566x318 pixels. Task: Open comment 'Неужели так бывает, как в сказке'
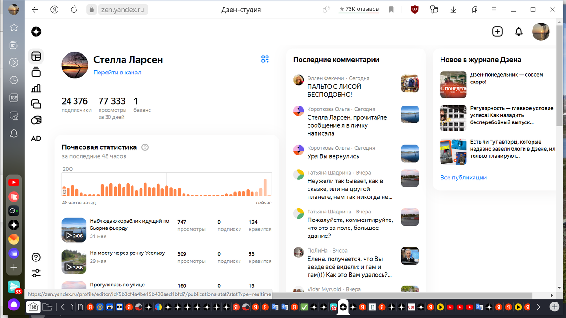[x=350, y=189]
